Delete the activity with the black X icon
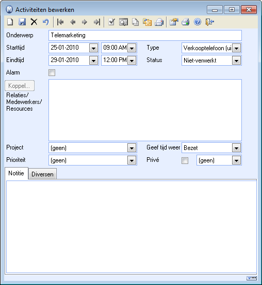Screen dimensions: 262x285 click(x=34, y=22)
